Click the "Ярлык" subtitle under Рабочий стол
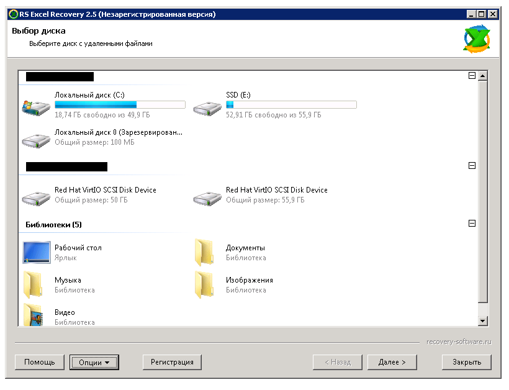The width and height of the screenshot is (509, 390). click(66, 258)
